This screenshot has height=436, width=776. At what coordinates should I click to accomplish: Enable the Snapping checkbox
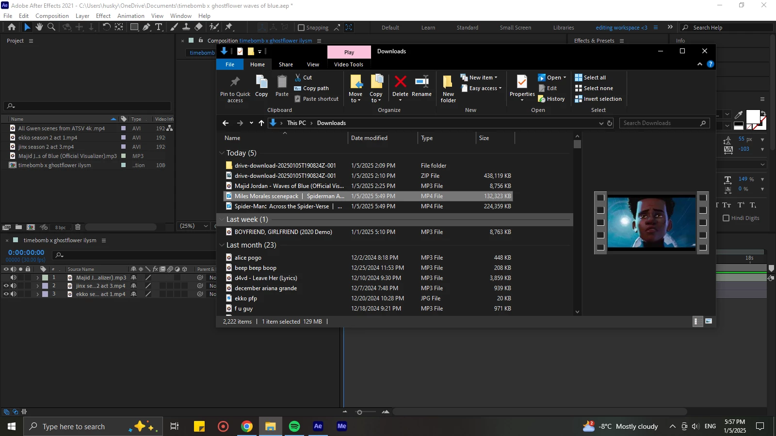301,28
